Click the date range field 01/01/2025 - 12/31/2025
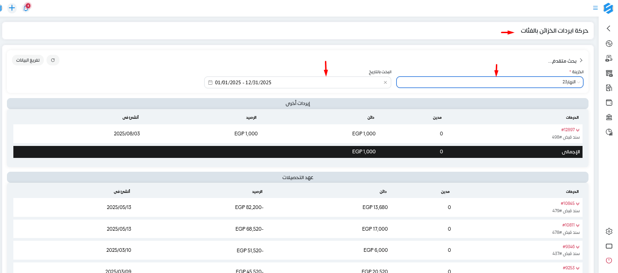Viewport: 618px width, 273px height. pyautogui.click(x=298, y=82)
